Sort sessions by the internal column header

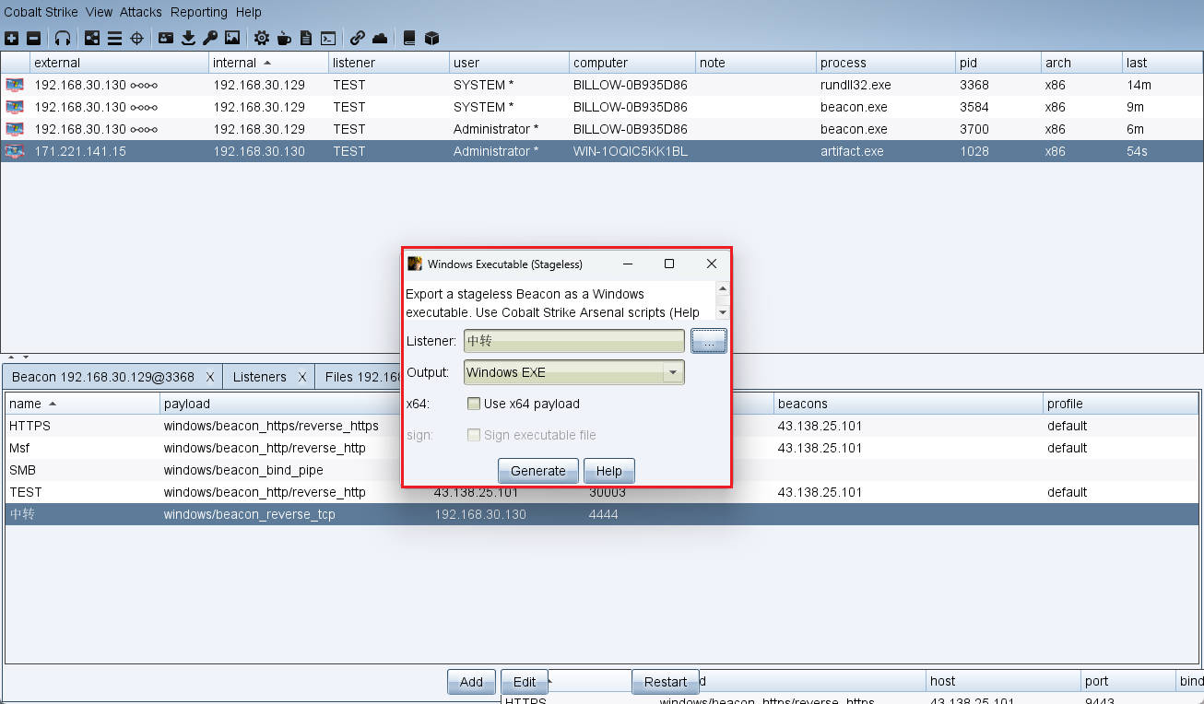click(x=268, y=63)
